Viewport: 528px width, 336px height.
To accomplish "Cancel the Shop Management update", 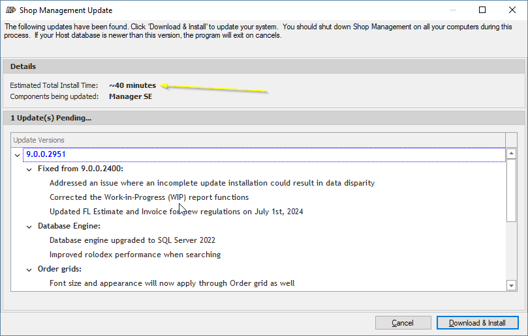I will (x=403, y=323).
